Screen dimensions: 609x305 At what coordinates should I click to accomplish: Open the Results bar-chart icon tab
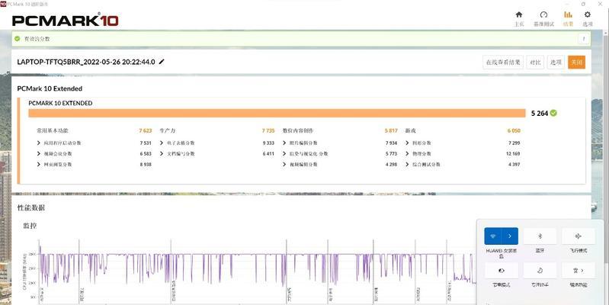(568, 14)
